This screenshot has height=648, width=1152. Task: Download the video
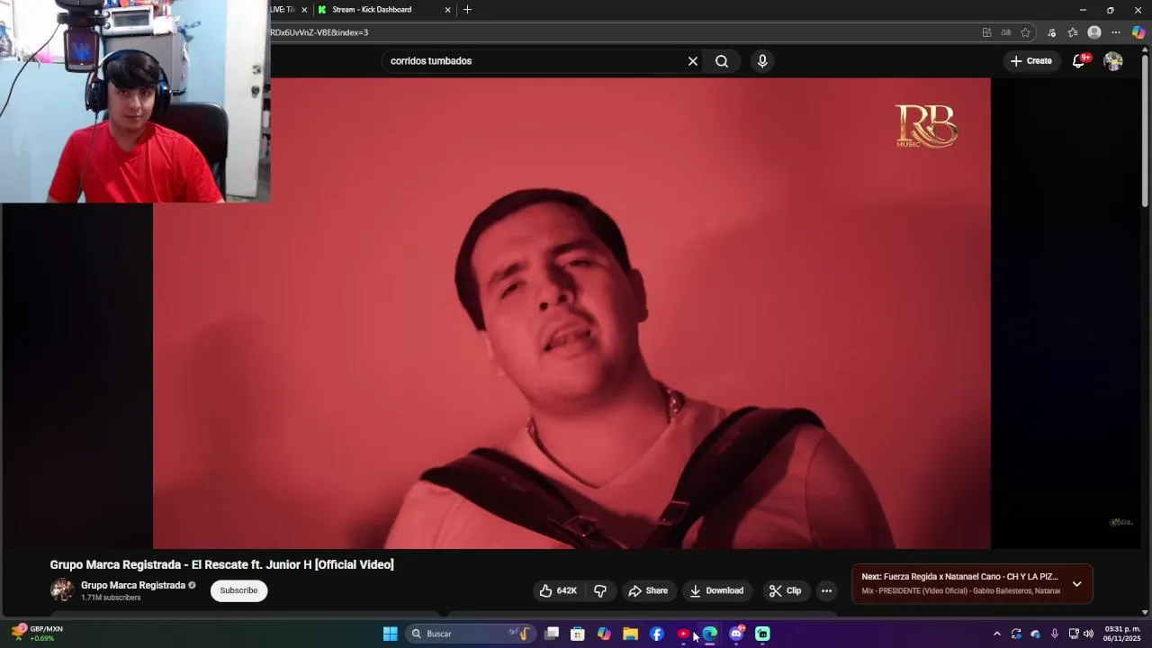(x=716, y=590)
